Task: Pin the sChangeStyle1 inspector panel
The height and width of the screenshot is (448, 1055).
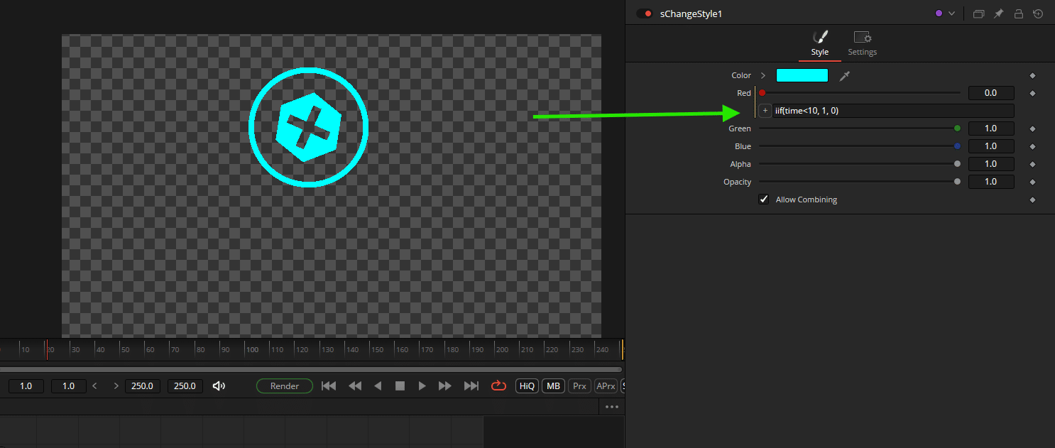Action: coord(998,13)
